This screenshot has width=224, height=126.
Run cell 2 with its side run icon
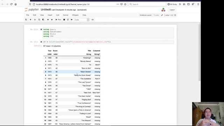click(x=41, y=42)
